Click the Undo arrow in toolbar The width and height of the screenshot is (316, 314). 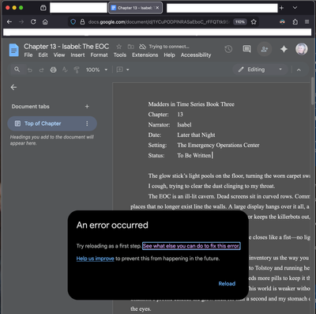click(30, 70)
